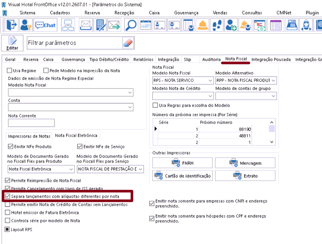
Task: Click the footprints toolbar icon
Action: 217,25
